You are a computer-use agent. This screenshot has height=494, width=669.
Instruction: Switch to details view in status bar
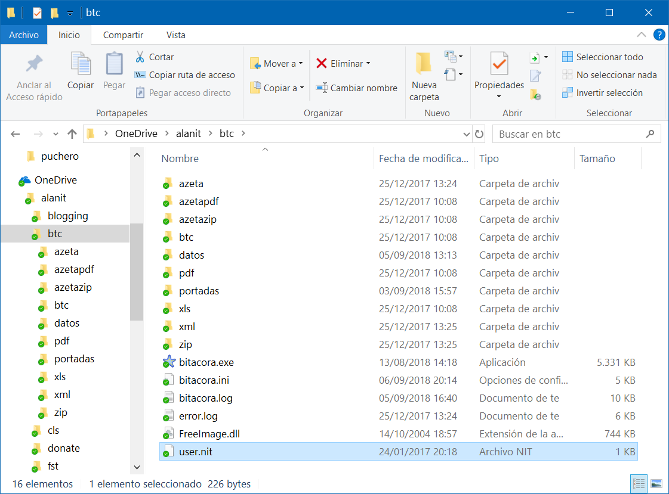pos(638,483)
